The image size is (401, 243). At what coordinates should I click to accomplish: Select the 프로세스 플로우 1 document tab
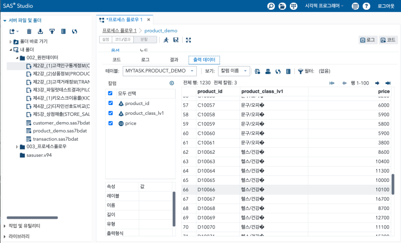pyautogui.click(x=124, y=19)
